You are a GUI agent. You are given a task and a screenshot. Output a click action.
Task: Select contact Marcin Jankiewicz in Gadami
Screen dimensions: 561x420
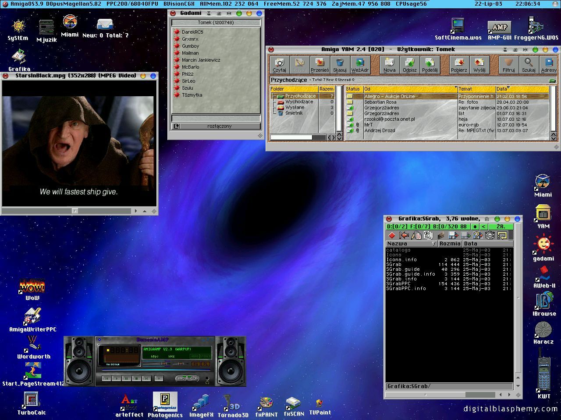201,60
